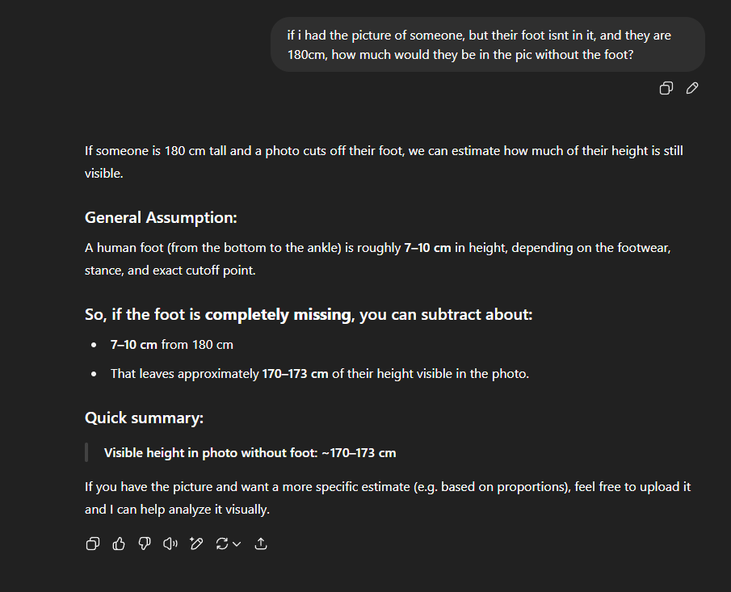Copy the user's question message
731x592 pixels.
pos(666,88)
